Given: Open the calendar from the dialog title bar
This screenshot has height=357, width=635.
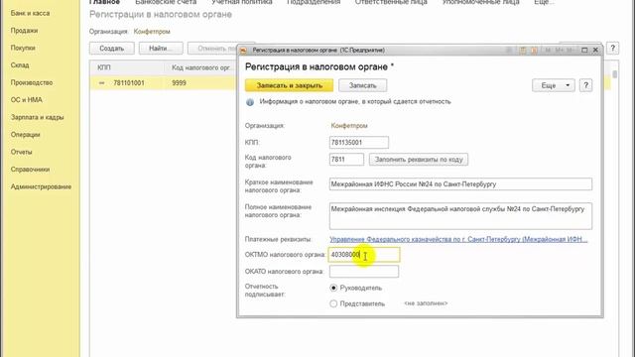Looking at the screenshot, I should [x=534, y=51].
